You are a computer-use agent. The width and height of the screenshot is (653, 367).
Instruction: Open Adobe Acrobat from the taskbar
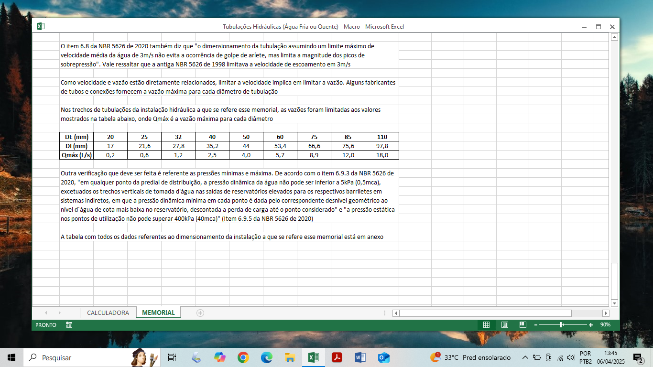[337, 357]
